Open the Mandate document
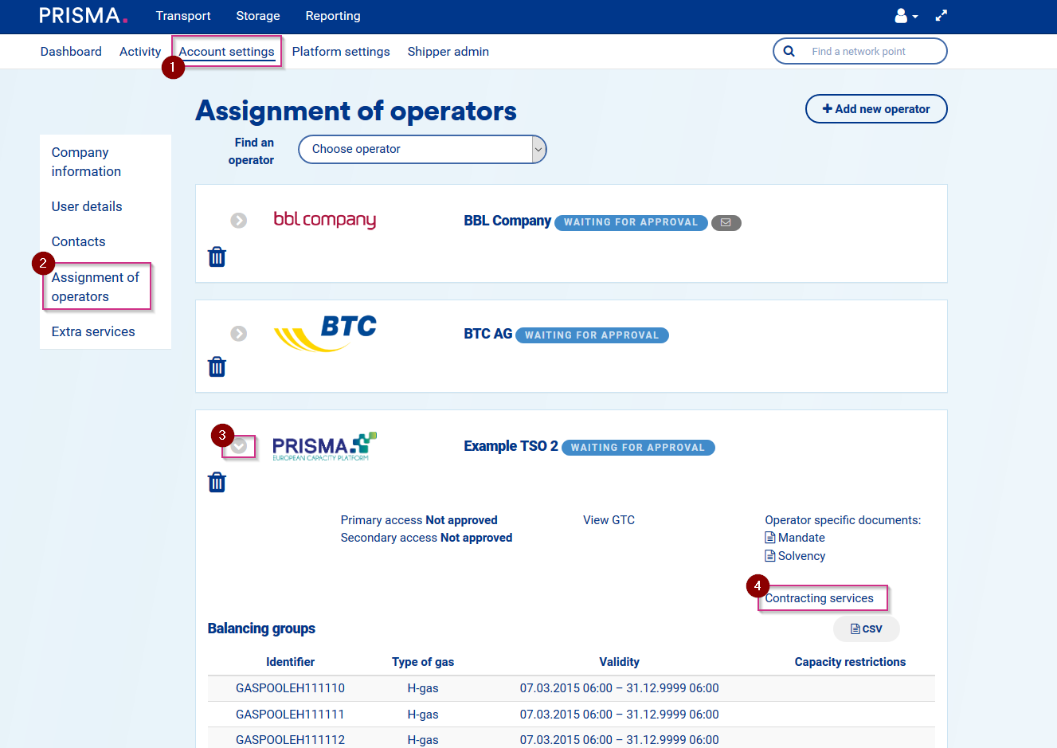 pyautogui.click(x=801, y=538)
